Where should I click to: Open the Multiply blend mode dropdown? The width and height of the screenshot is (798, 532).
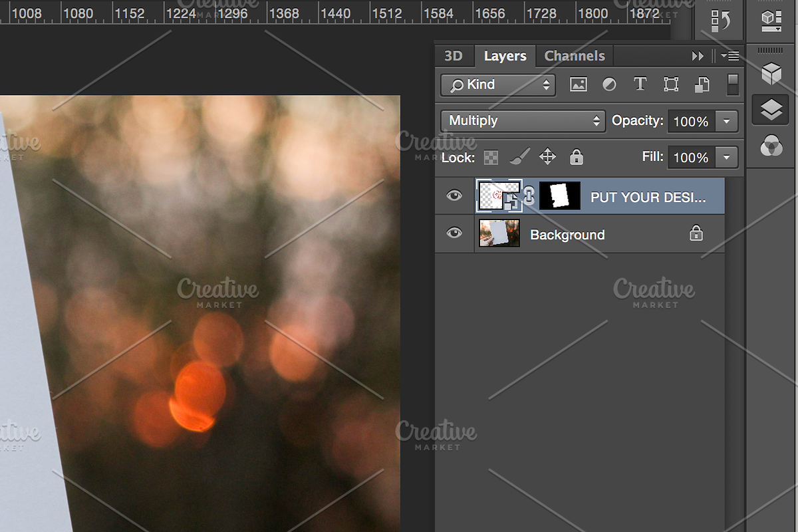pyautogui.click(x=523, y=121)
